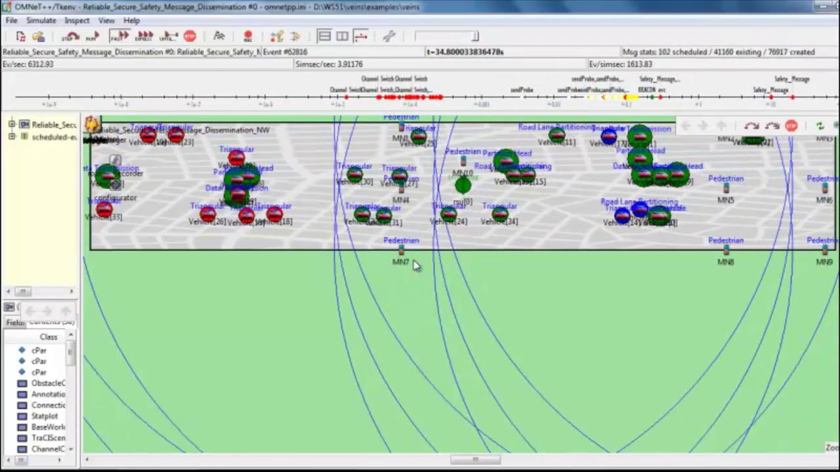The height and width of the screenshot is (472, 840).
Task: Switch to the Contents tab in inspector
Action: tap(51, 323)
